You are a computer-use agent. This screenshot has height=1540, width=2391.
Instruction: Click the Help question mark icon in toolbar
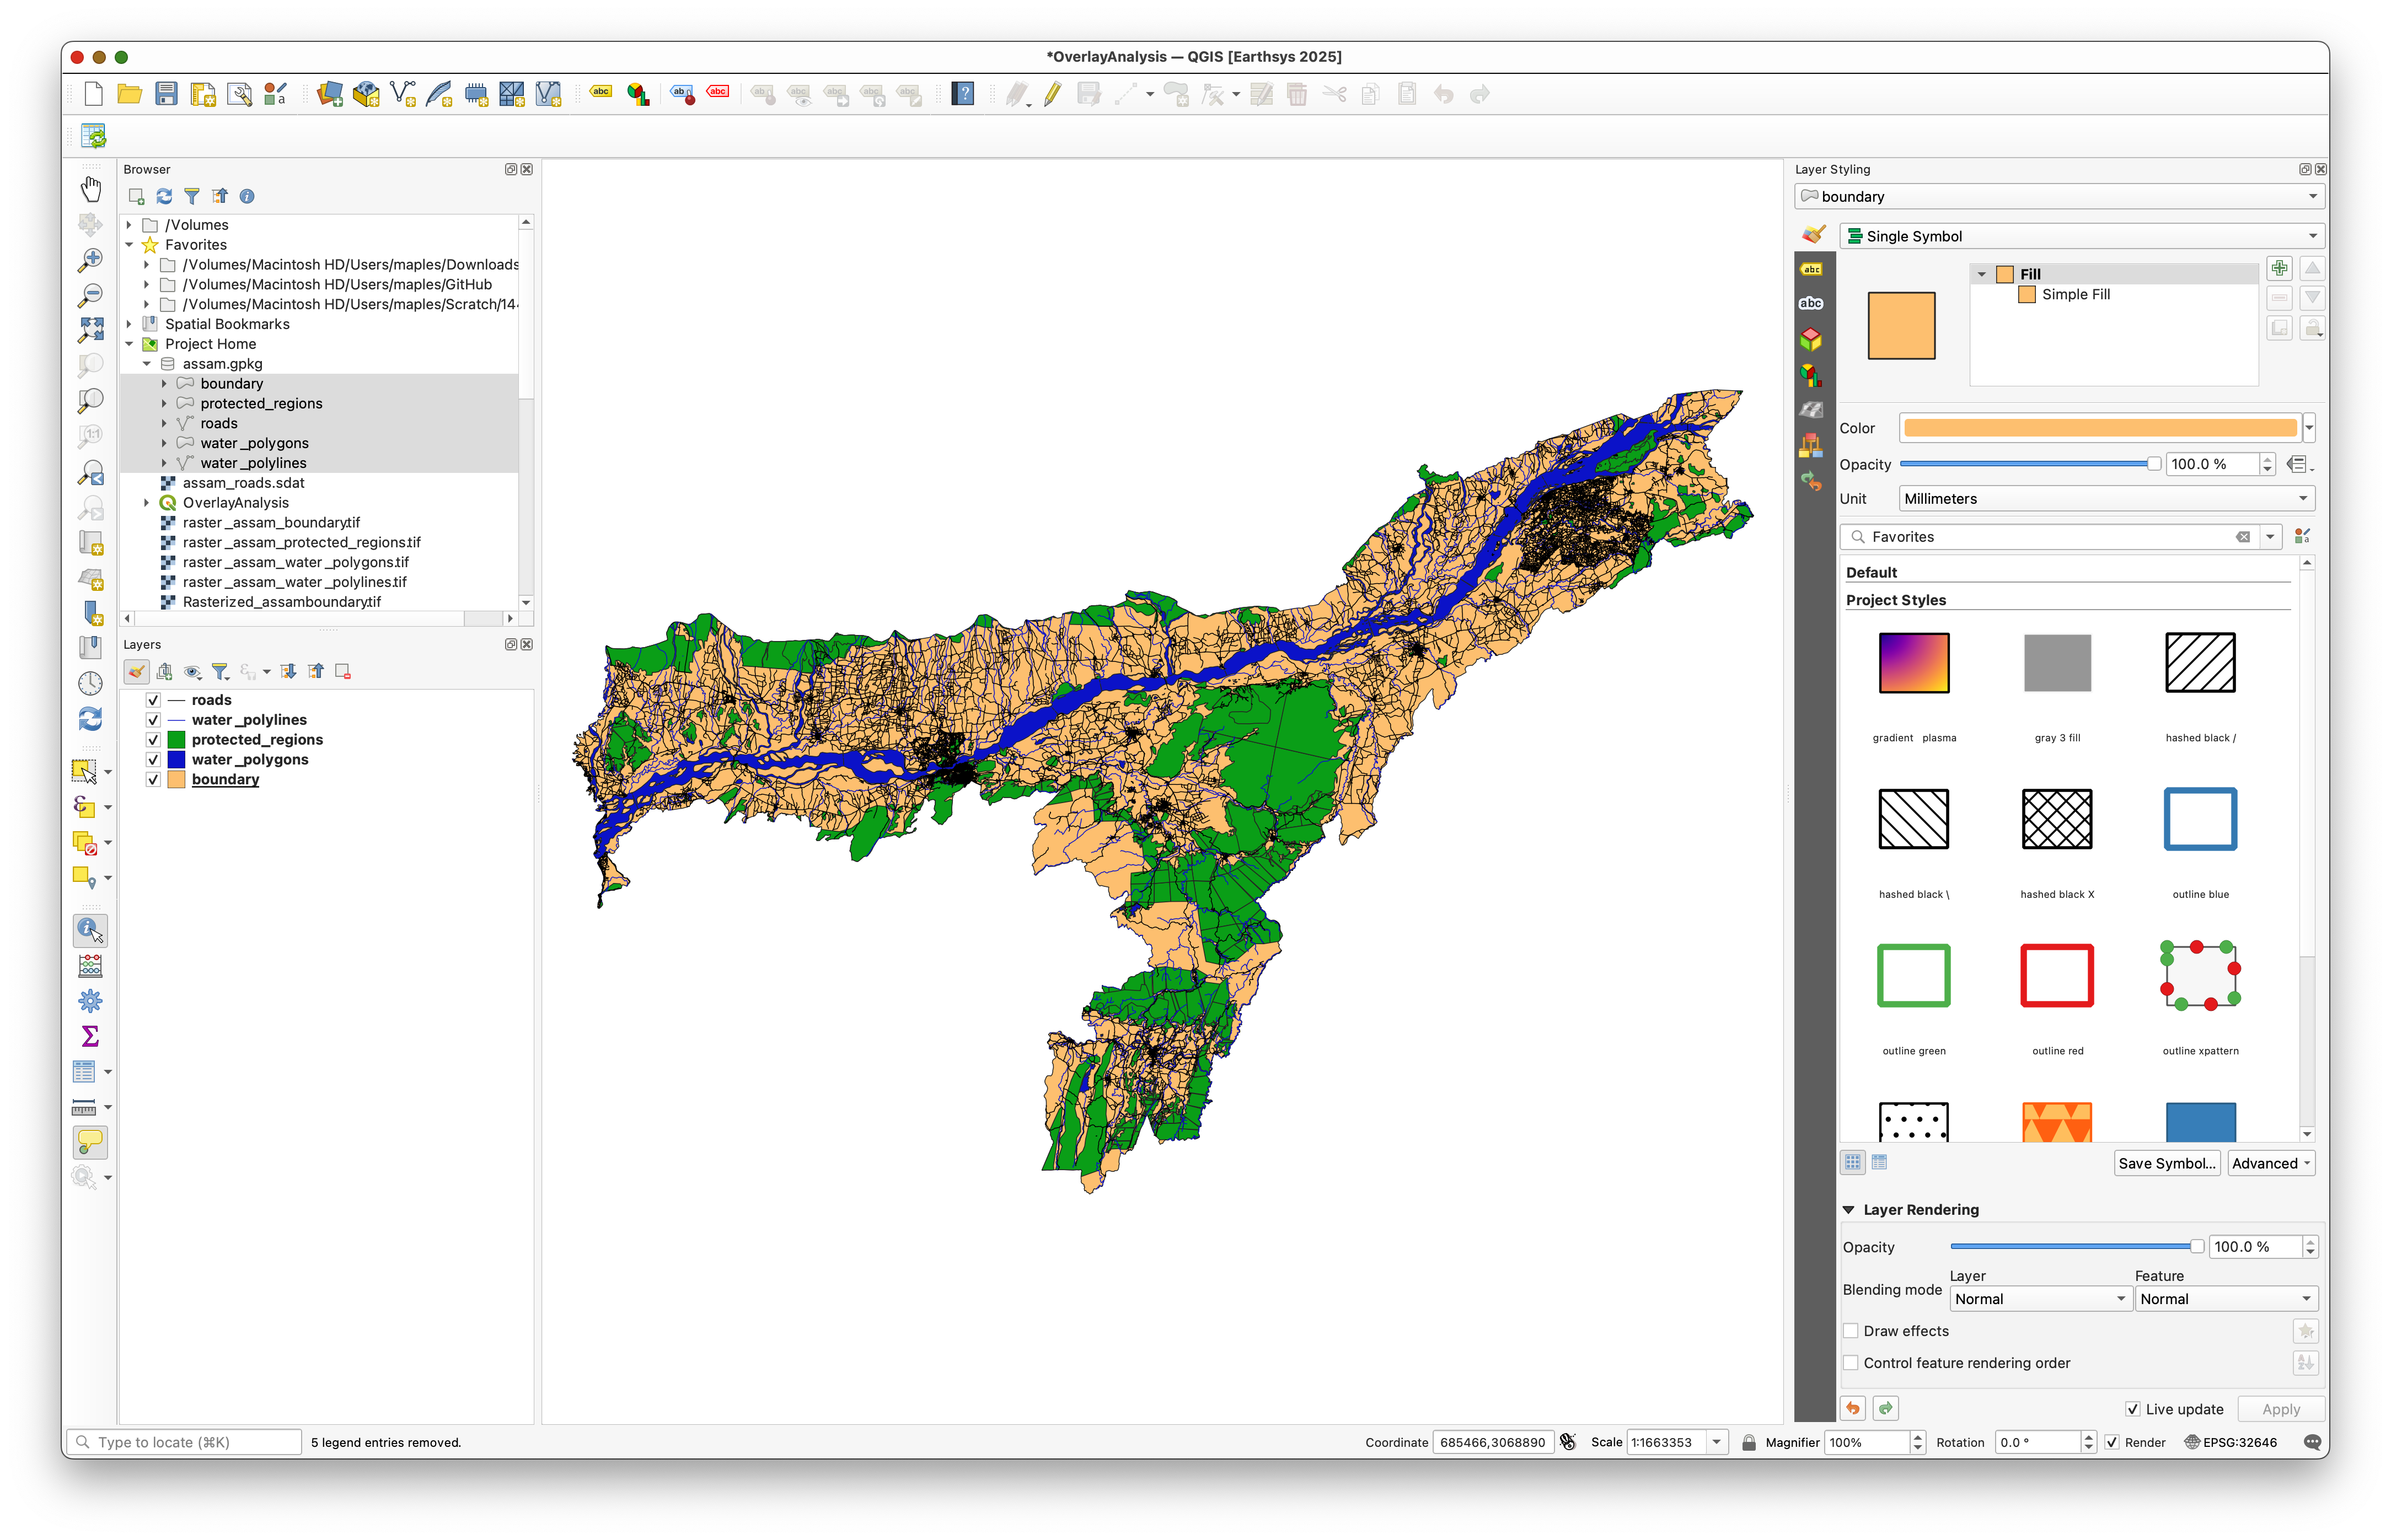coord(962,94)
